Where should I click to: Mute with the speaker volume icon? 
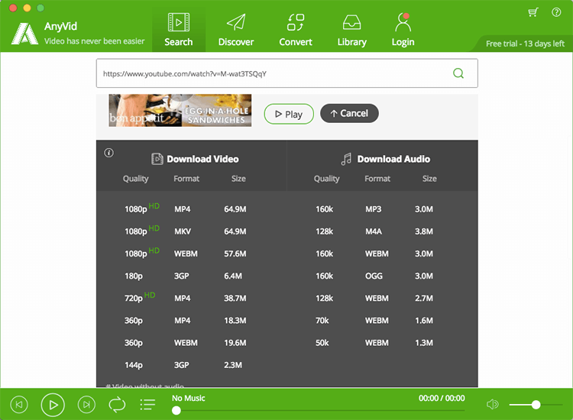[x=492, y=404]
